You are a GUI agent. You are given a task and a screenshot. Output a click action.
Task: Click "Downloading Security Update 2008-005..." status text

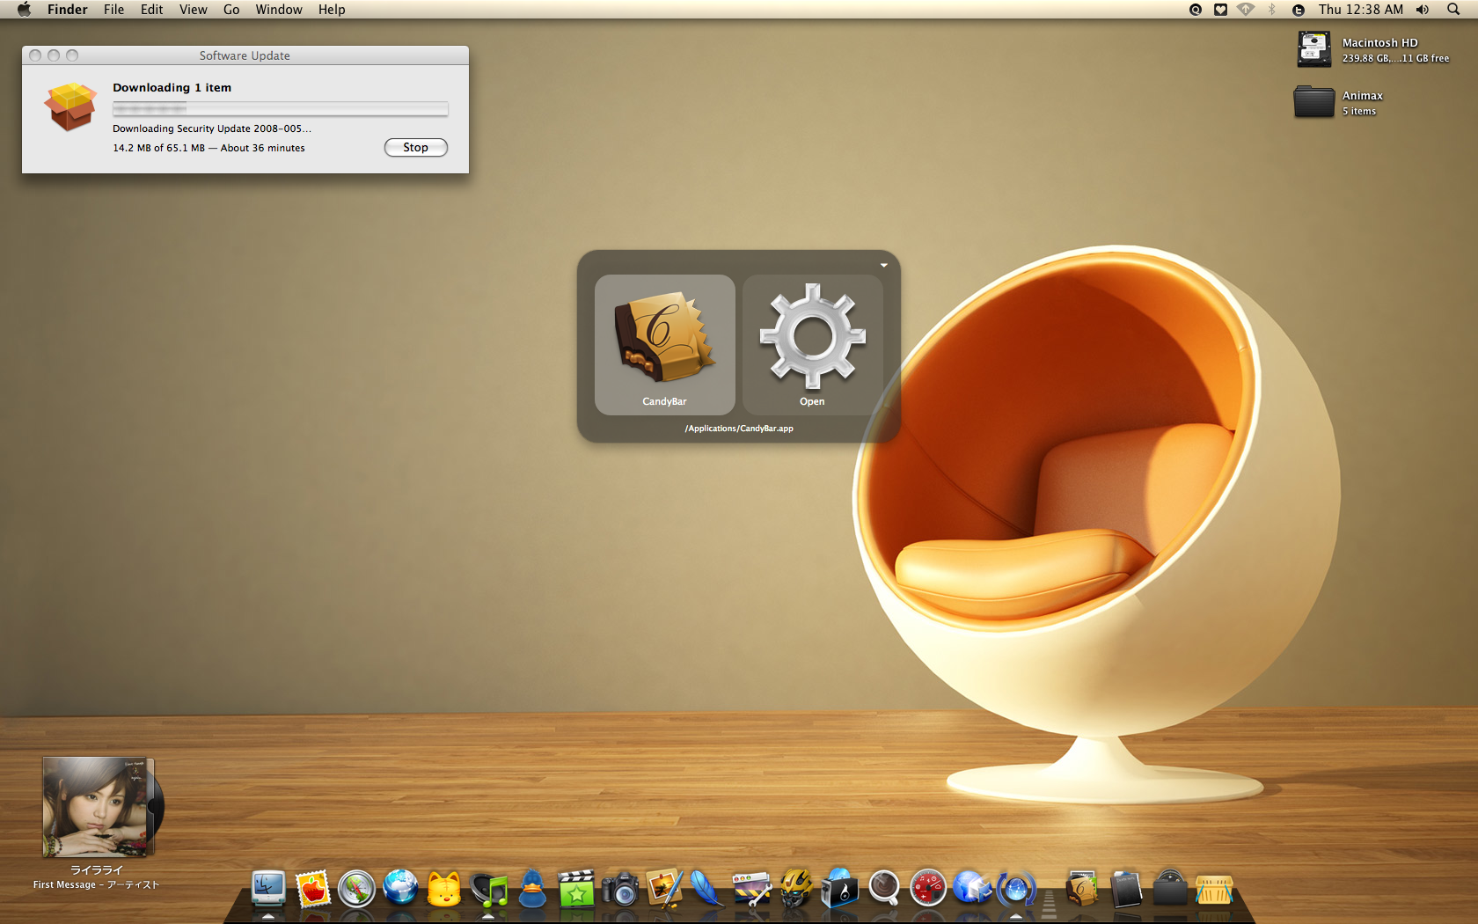pos(212,128)
